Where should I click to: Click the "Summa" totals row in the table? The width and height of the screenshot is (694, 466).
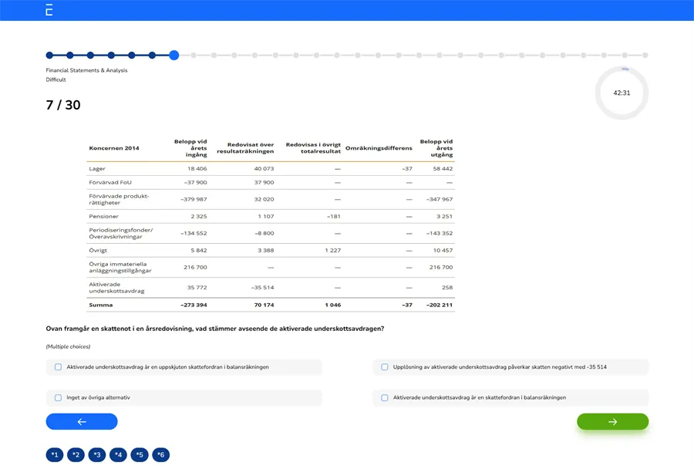pos(100,304)
